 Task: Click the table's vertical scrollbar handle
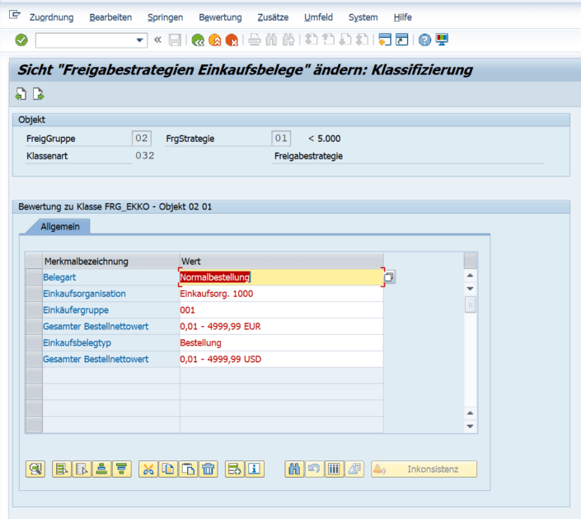click(x=471, y=304)
